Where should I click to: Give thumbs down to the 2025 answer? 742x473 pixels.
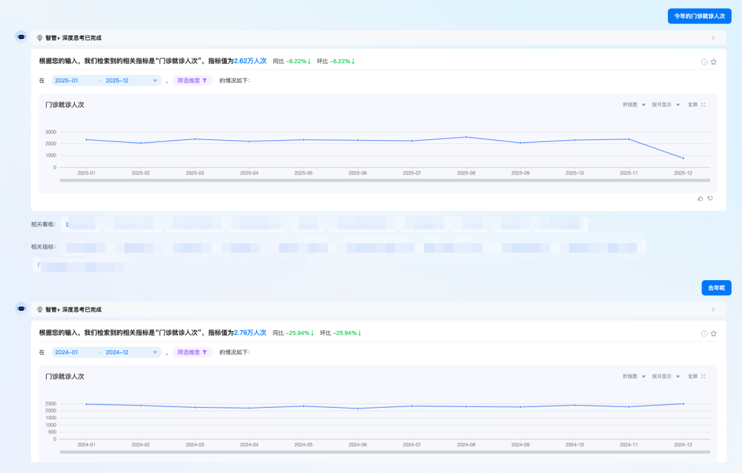click(710, 198)
